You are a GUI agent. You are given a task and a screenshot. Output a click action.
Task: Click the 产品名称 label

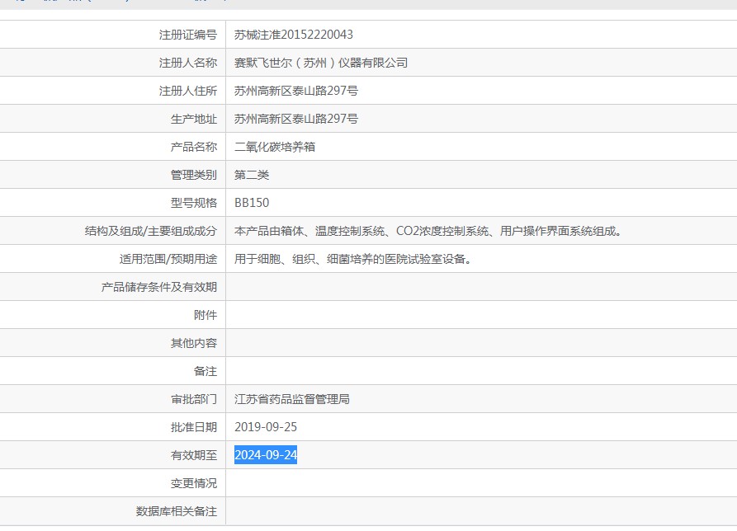pyautogui.click(x=194, y=147)
